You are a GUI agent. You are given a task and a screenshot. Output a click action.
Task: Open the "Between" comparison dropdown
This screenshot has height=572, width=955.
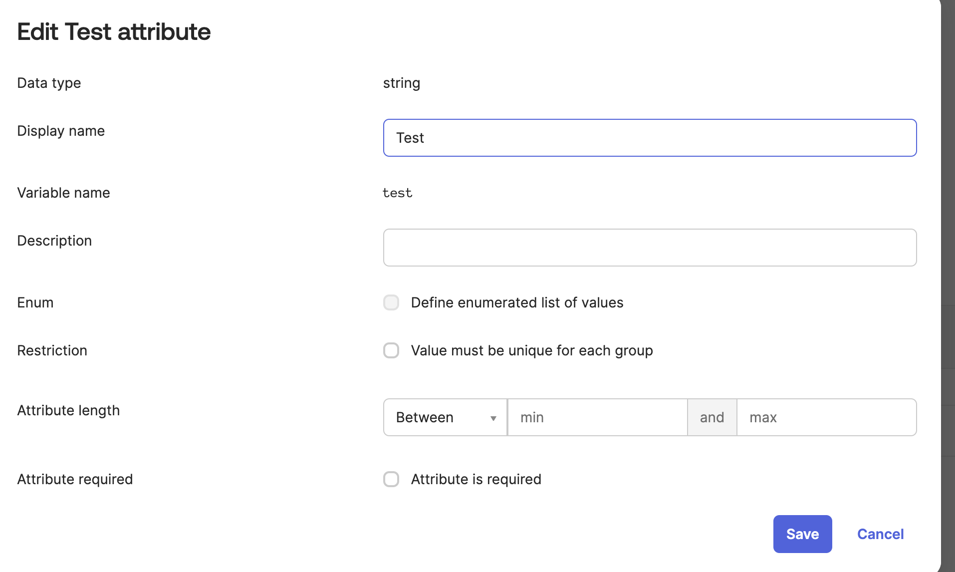(444, 417)
